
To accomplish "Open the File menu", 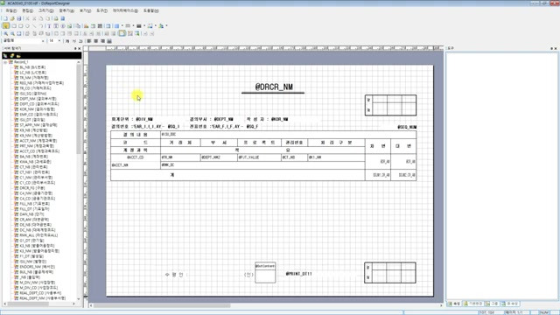I will pyautogui.click(x=11, y=10).
